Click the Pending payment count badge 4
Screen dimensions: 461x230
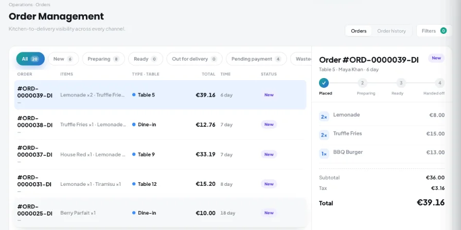coord(278,59)
